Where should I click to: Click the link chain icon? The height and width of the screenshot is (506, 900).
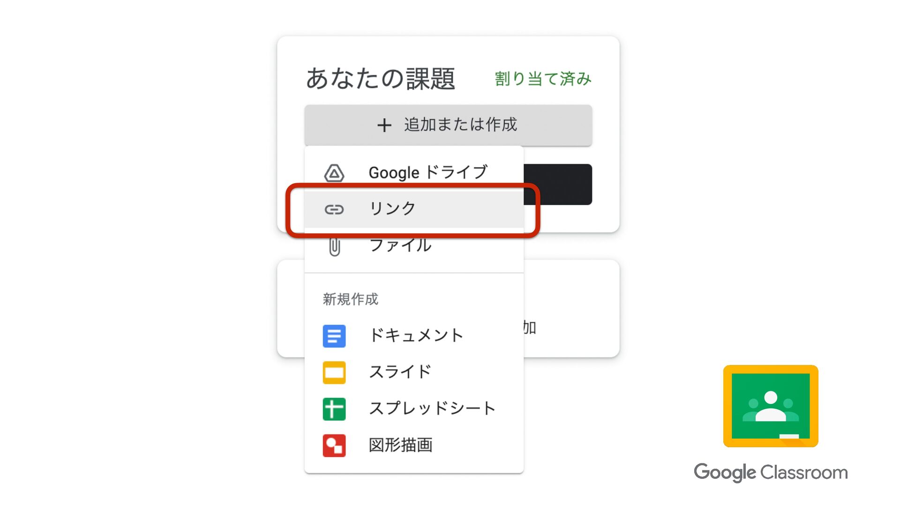tap(334, 209)
